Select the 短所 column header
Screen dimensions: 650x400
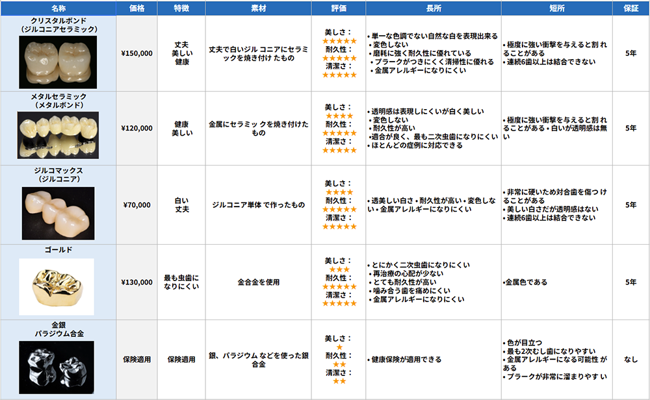556,8
